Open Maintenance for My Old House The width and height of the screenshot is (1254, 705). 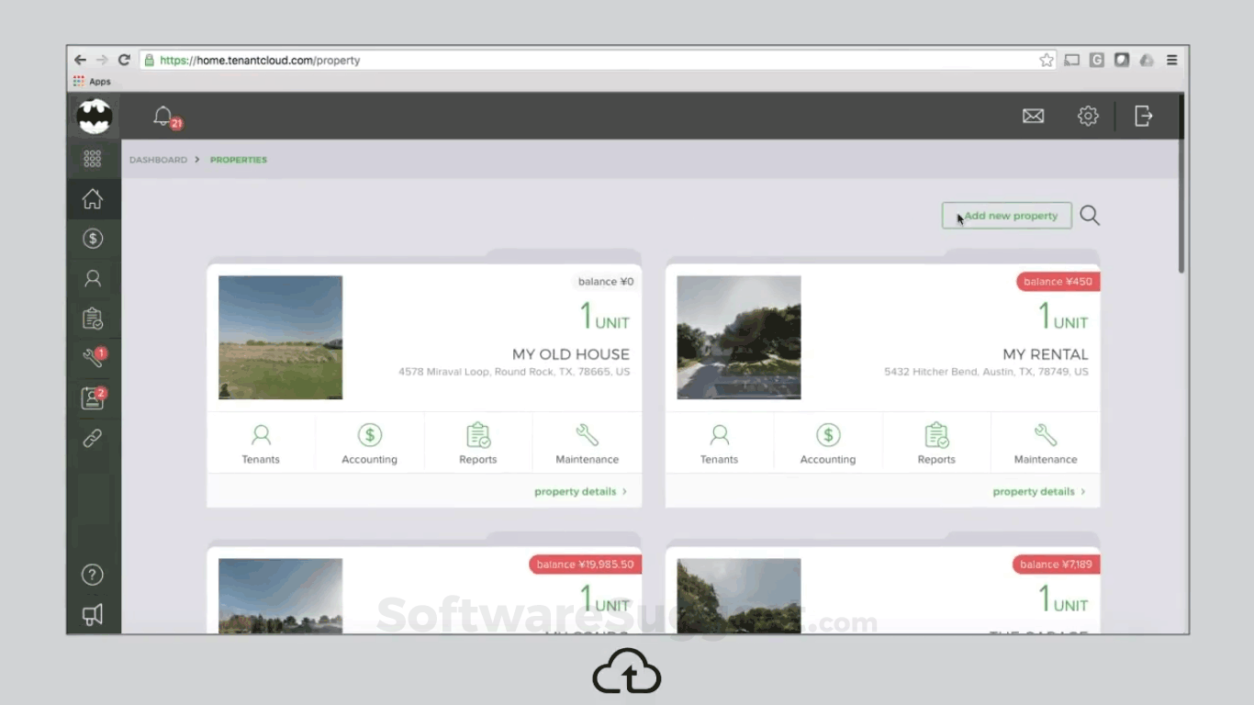[587, 443]
